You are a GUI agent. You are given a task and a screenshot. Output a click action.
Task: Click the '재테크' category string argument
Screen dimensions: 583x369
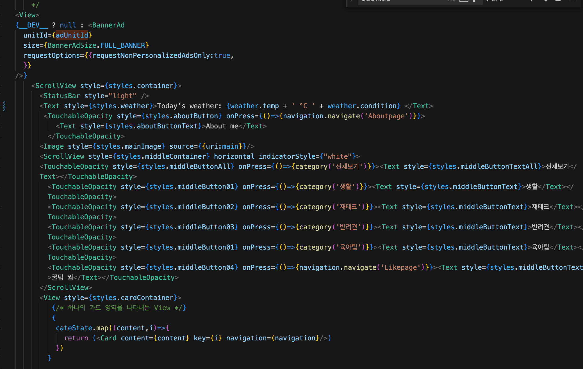tap(349, 207)
